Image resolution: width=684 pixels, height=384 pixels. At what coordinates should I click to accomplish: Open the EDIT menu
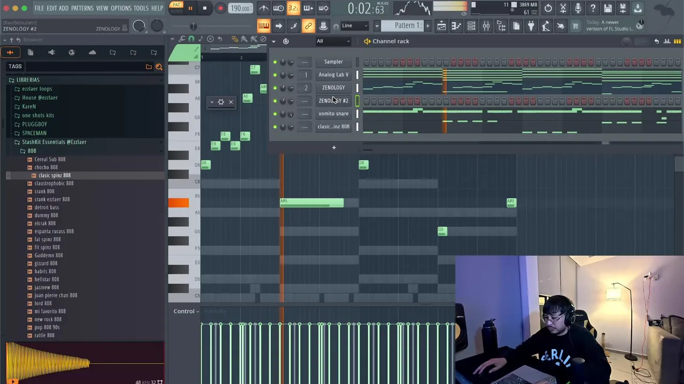[x=52, y=9]
